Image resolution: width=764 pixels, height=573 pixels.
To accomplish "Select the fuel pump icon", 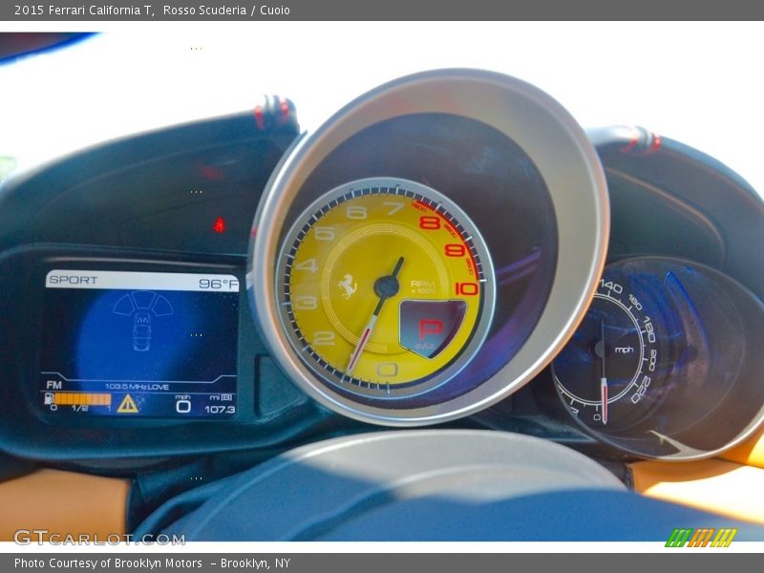I will [x=49, y=399].
